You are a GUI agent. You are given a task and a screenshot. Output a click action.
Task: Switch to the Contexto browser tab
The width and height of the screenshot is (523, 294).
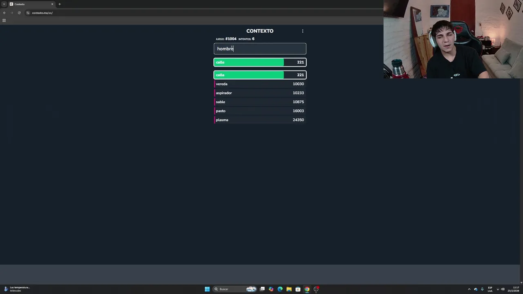[31, 4]
